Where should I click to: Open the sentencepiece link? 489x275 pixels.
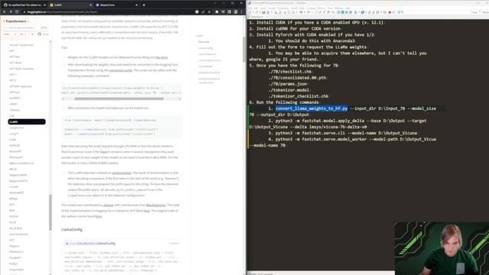click(121, 173)
